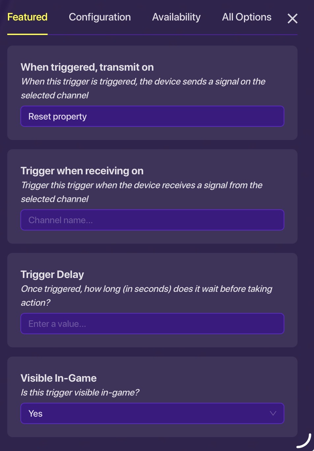Click the Trigger Delay section heading
The width and height of the screenshot is (314, 451).
(x=52, y=274)
